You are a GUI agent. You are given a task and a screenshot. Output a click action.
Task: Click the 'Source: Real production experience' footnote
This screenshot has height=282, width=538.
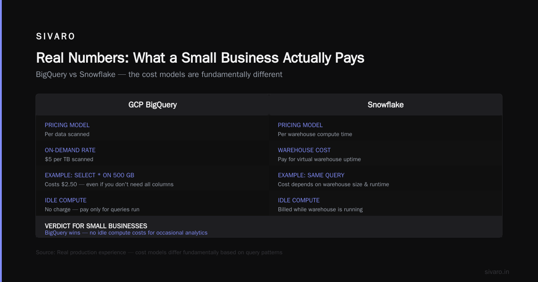159,252
